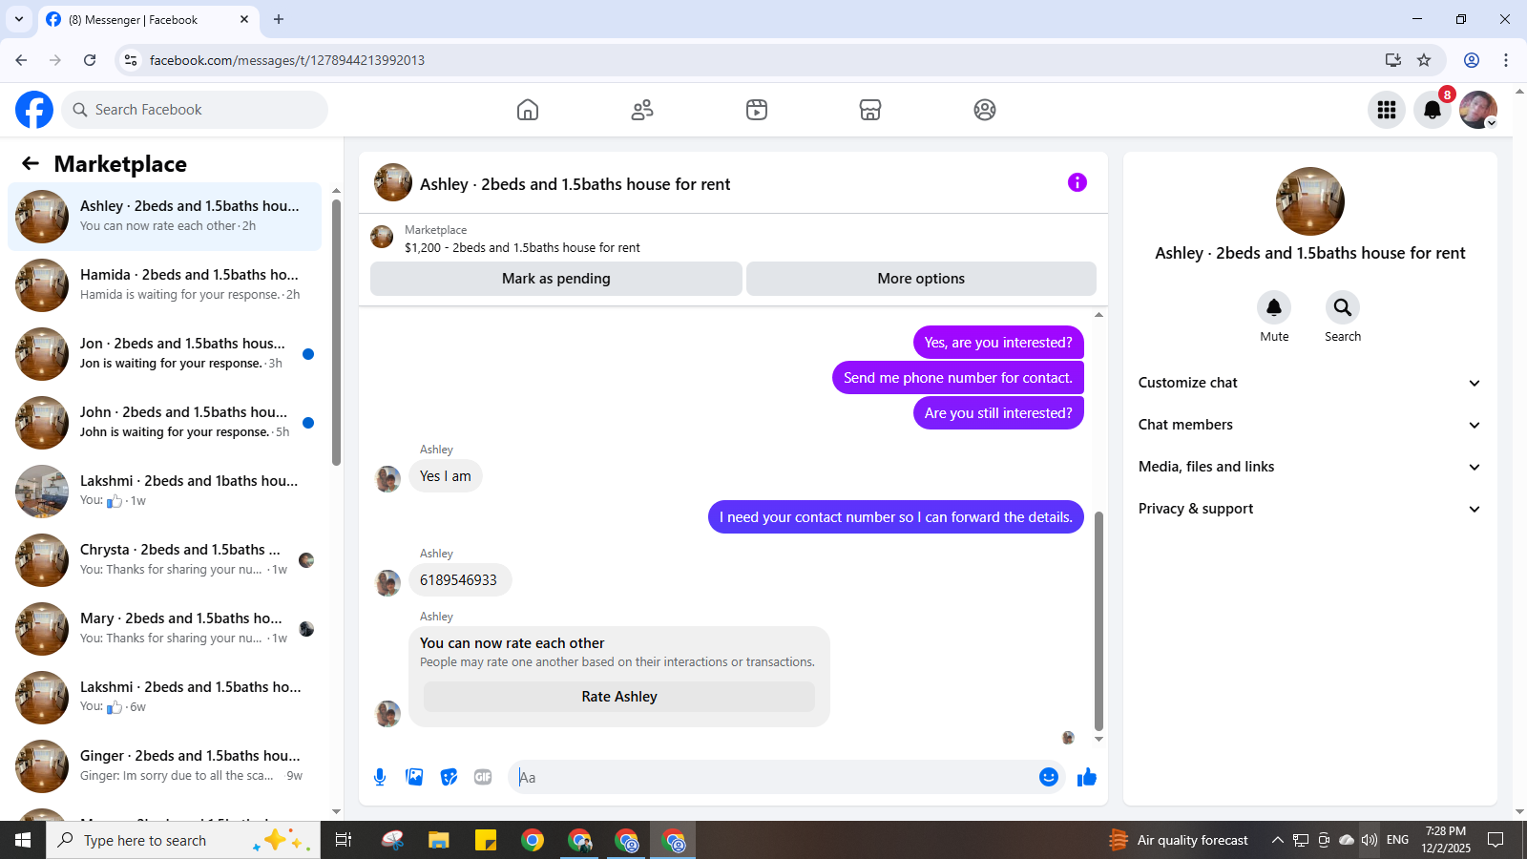Screen dimensions: 1527x859
Task: Go back using the Marketplace back arrow
Action: 31,163
